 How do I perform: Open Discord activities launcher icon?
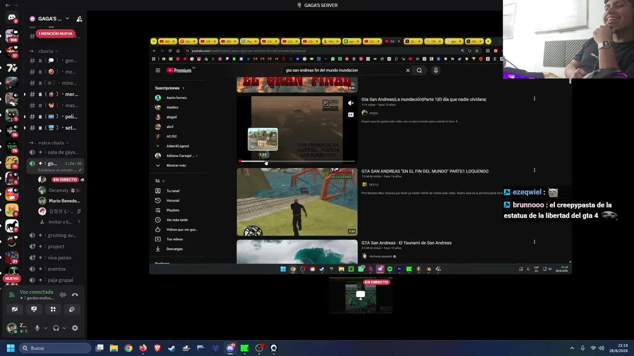point(53,309)
